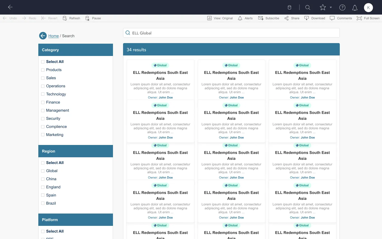Click the search magnifier in top bar

pyautogui.click(x=308, y=8)
